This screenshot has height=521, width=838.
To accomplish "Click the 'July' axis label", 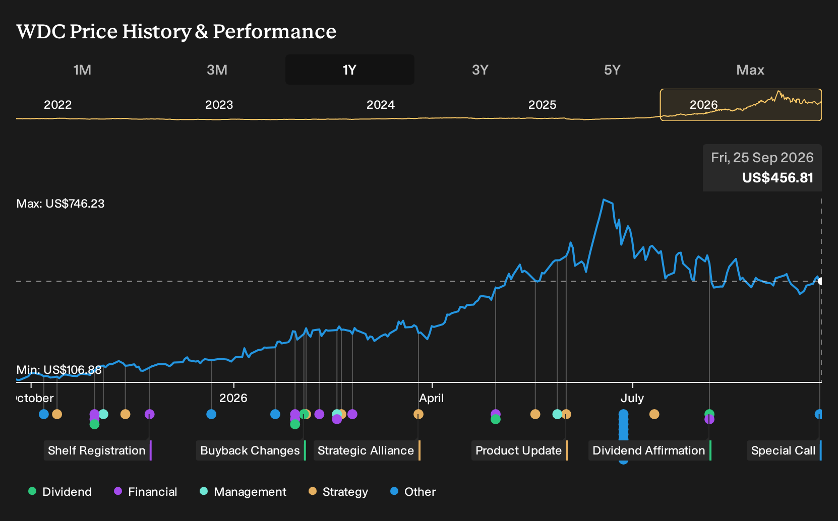I will (x=632, y=398).
